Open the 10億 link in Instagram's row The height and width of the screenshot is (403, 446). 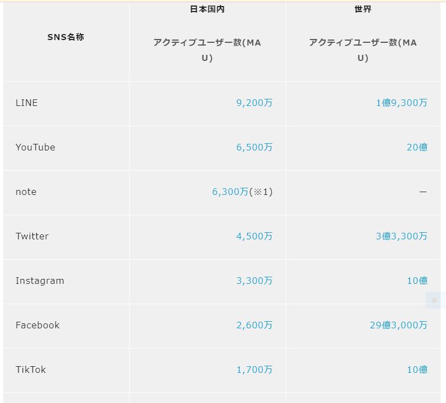click(417, 281)
